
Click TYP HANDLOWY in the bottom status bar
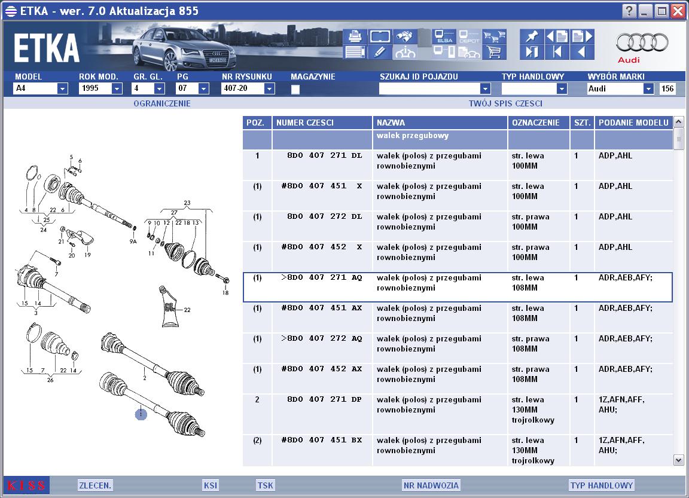click(x=602, y=485)
